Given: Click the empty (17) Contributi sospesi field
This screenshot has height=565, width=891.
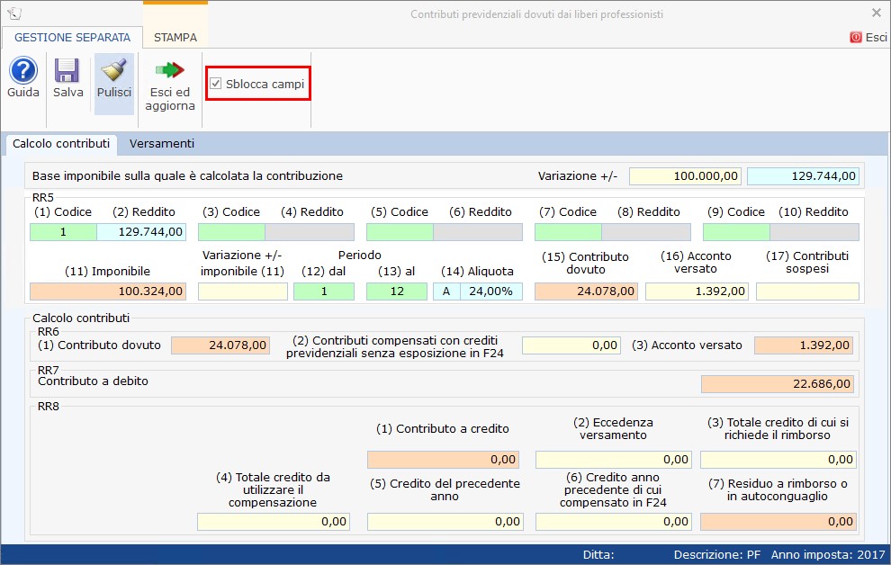Looking at the screenshot, I should click(807, 291).
